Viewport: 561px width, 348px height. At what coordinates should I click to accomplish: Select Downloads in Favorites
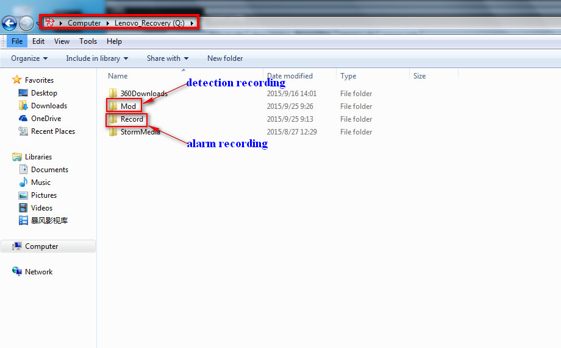point(49,106)
